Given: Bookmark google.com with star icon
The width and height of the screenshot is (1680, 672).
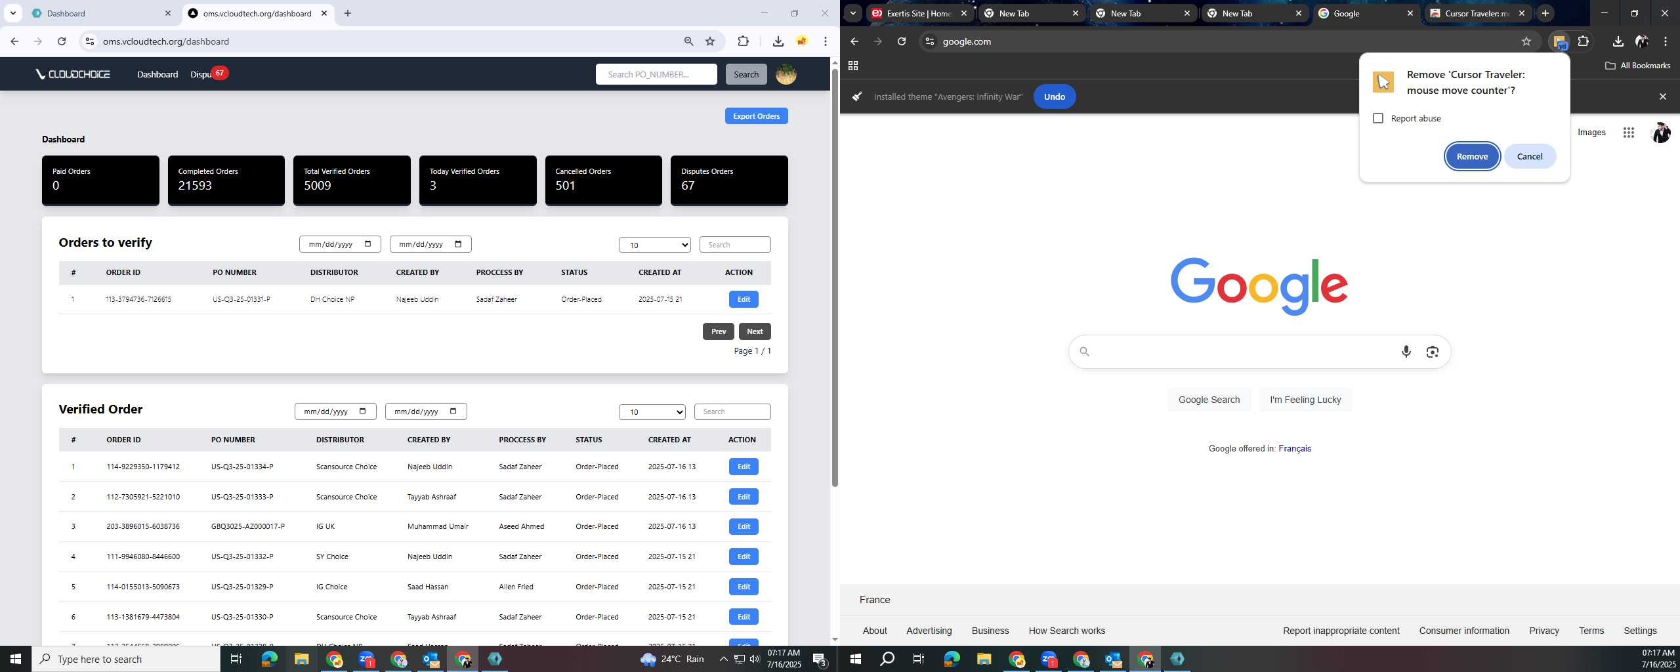Looking at the screenshot, I should point(1526,41).
